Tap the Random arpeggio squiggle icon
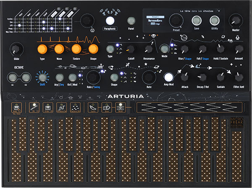Screen dimensions: 252x188 pos(62,107)
